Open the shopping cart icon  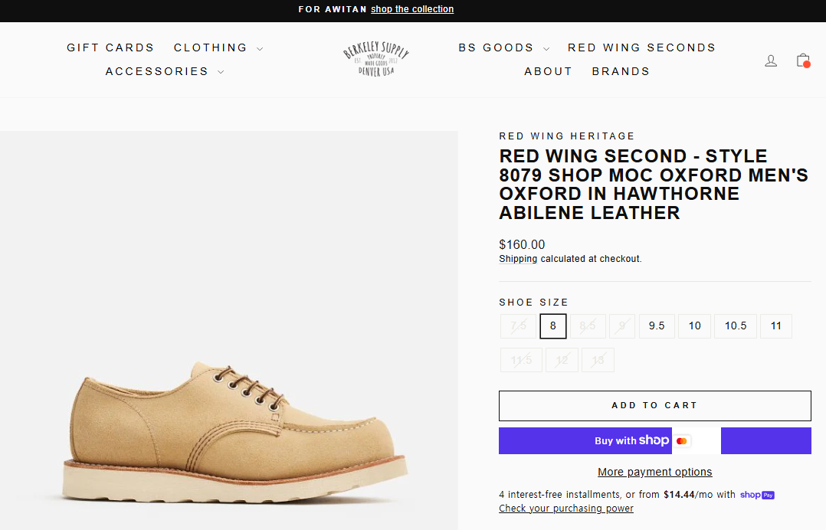point(802,61)
